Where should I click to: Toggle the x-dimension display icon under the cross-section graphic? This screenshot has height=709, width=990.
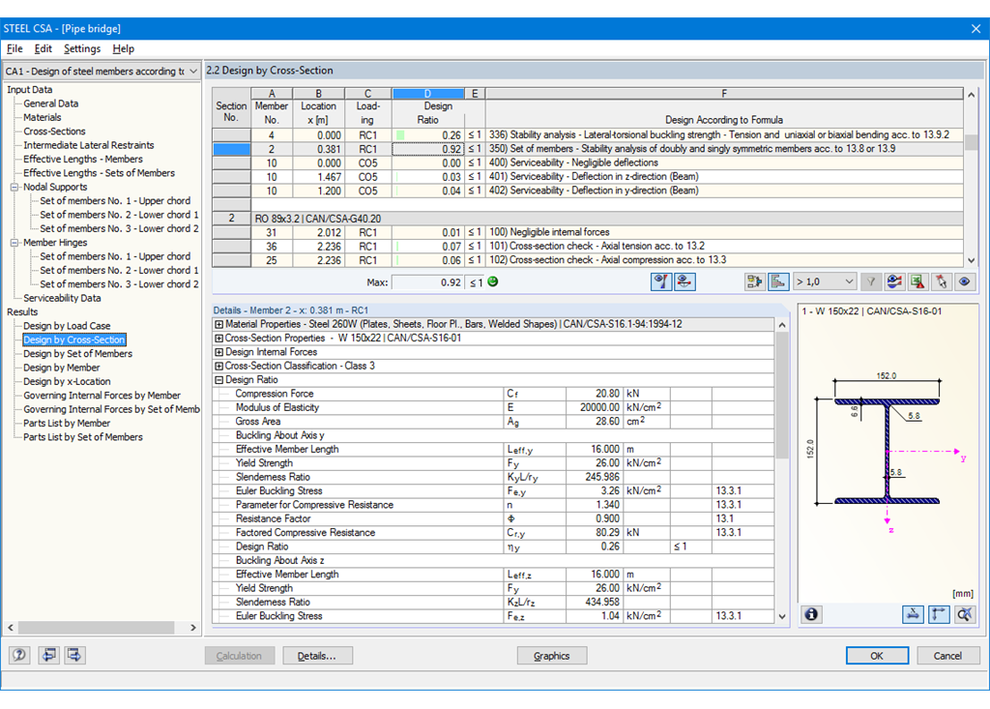coord(913,614)
